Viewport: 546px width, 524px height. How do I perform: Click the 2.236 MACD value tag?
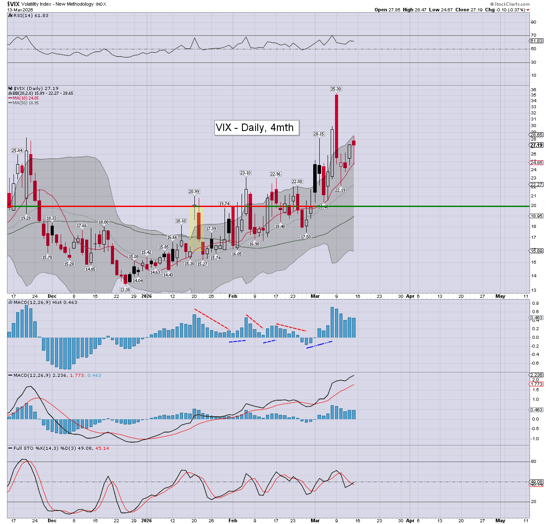tap(536, 375)
